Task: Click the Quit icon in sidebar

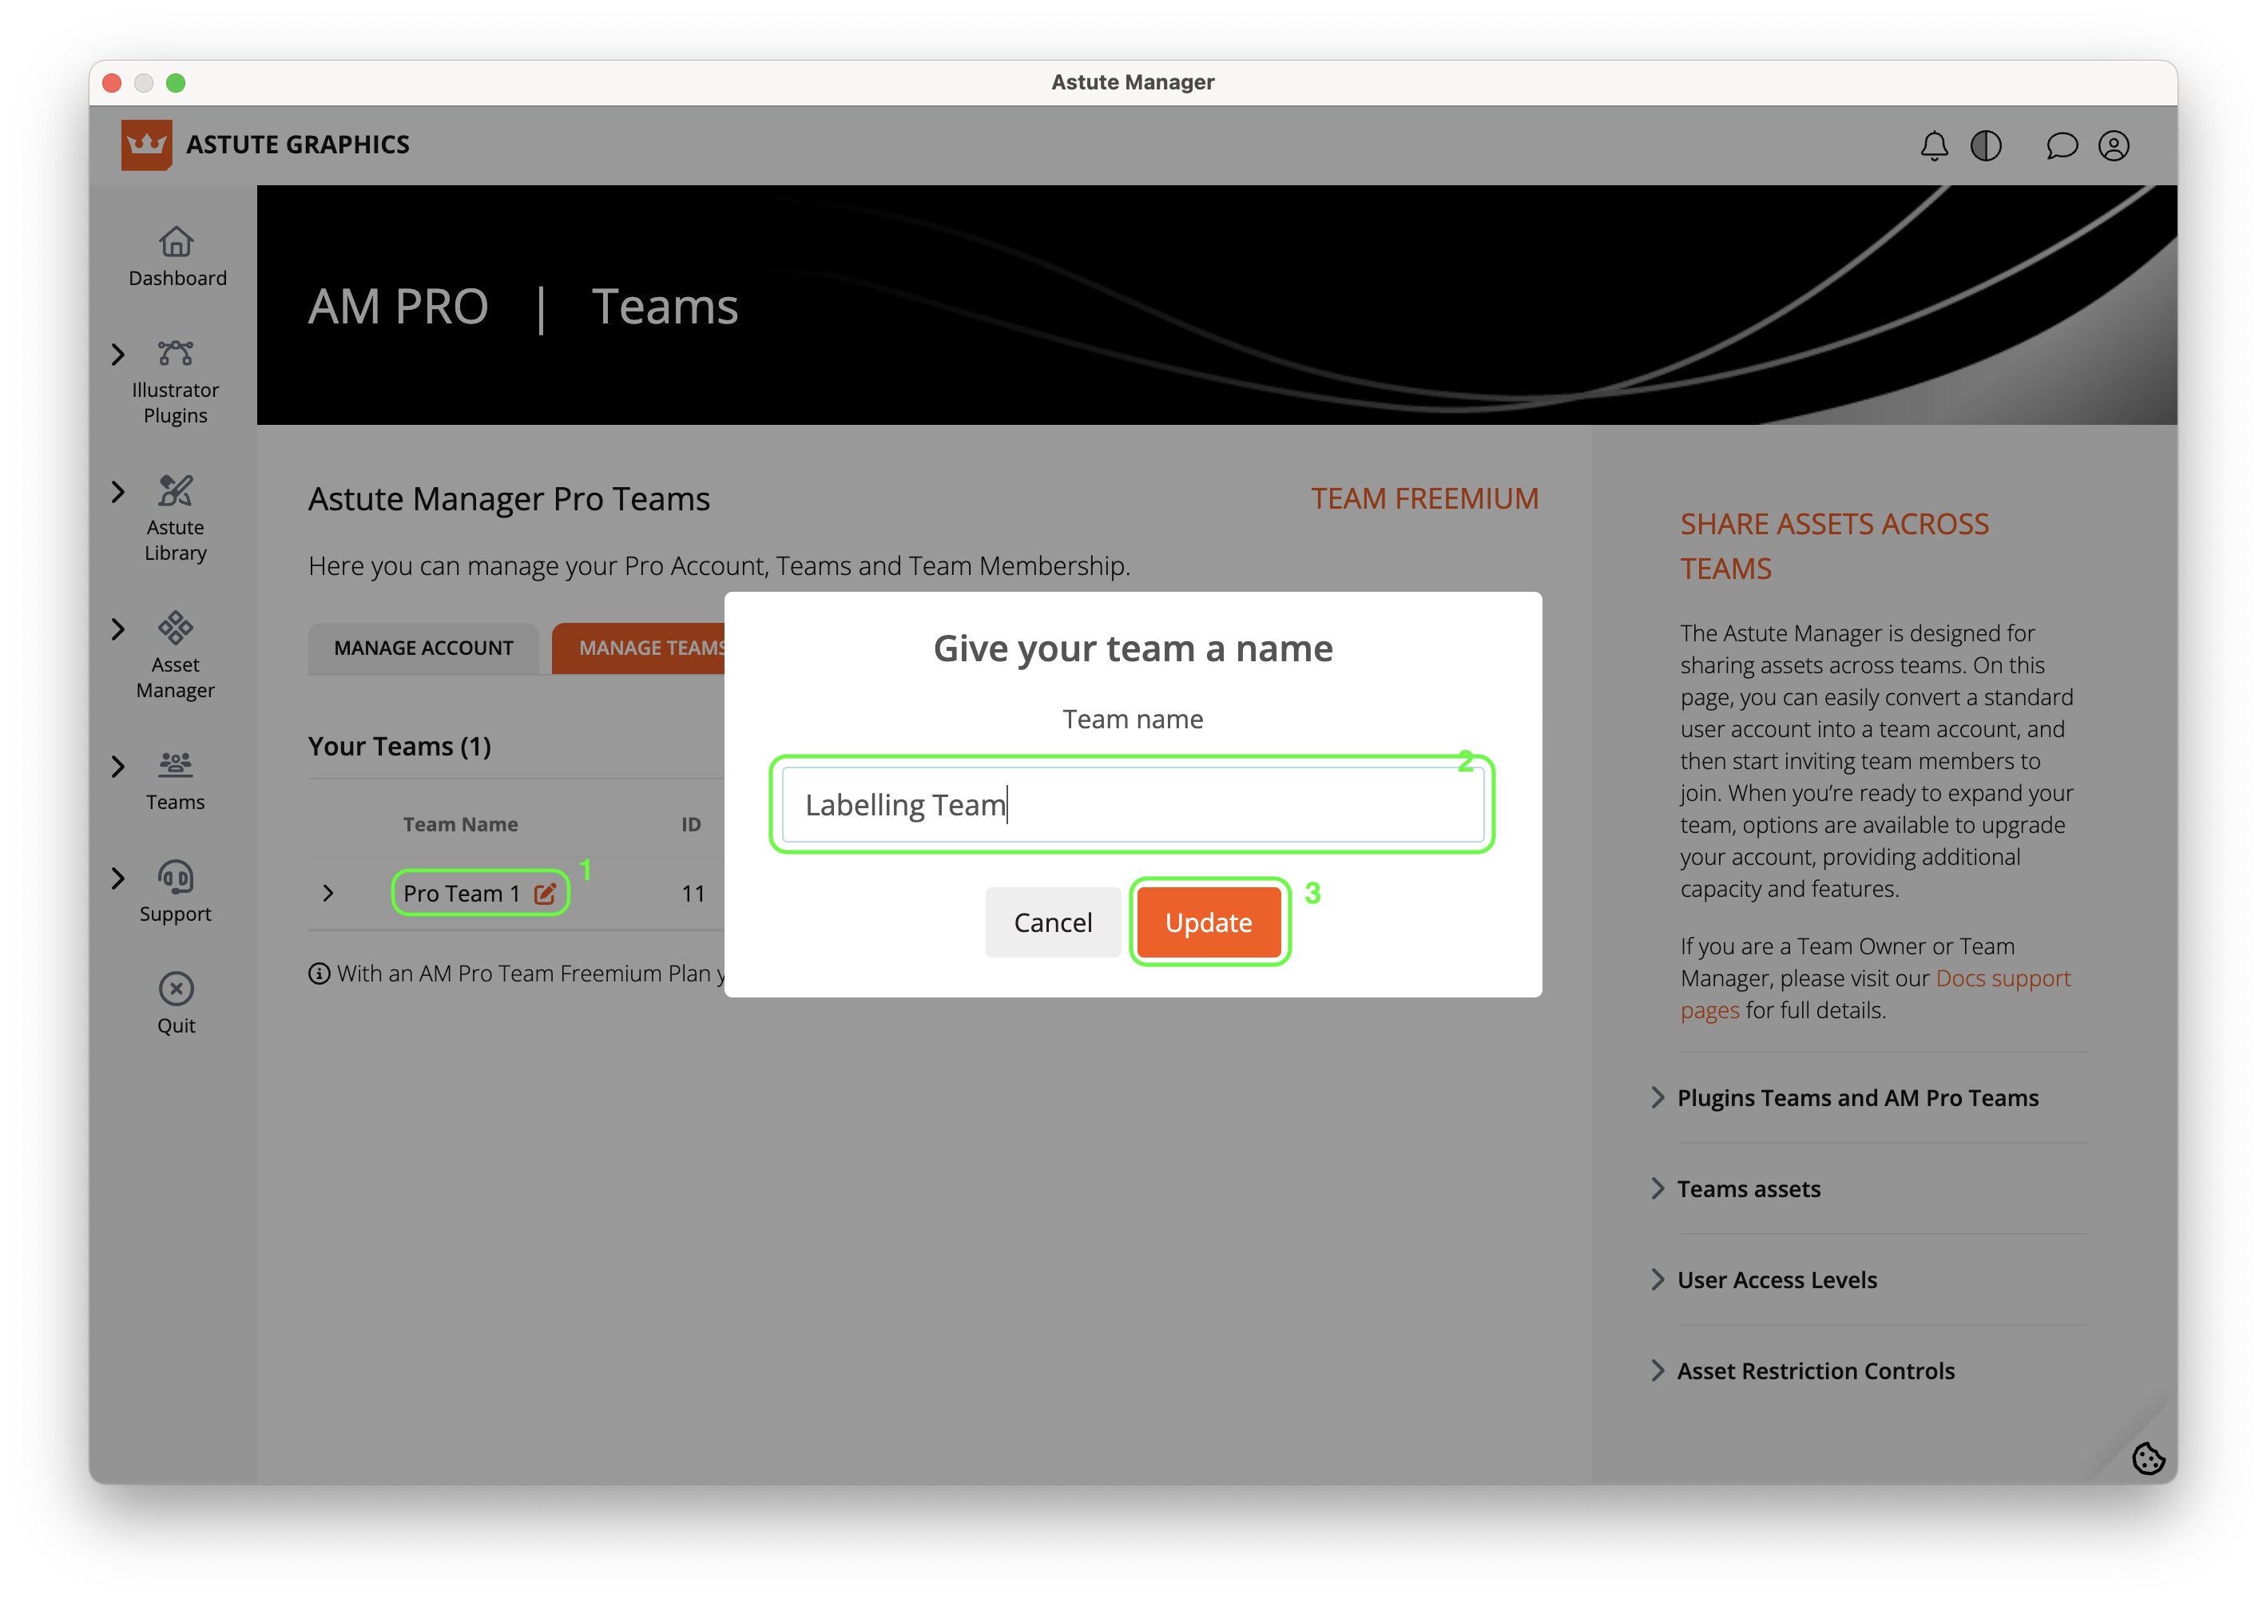Action: pyautogui.click(x=176, y=989)
